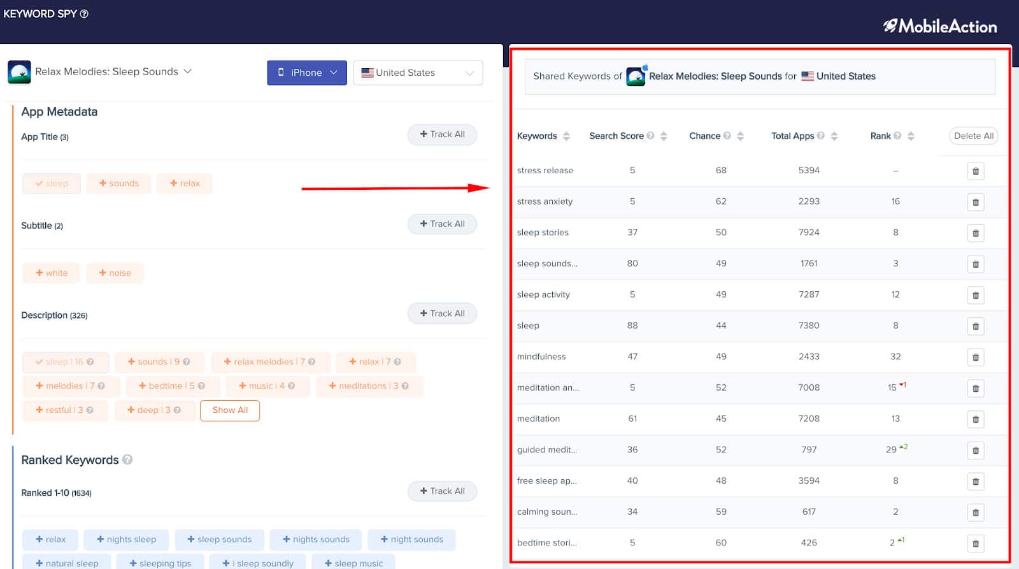The width and height of the screenshot is (1019, 569).
Task: Delete 'calming soun...' keyword via its trash icon
Action: 975,512
